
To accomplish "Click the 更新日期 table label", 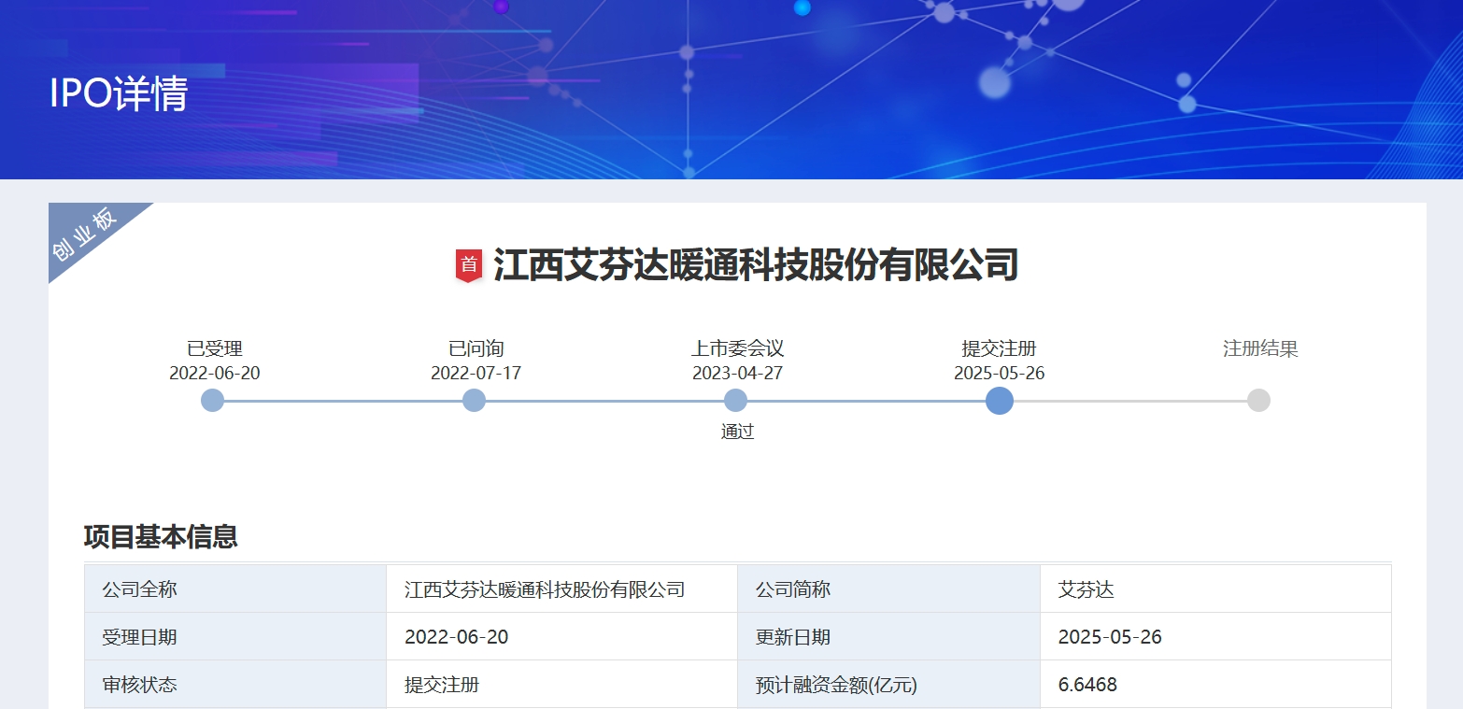I will tap(888, 637).
